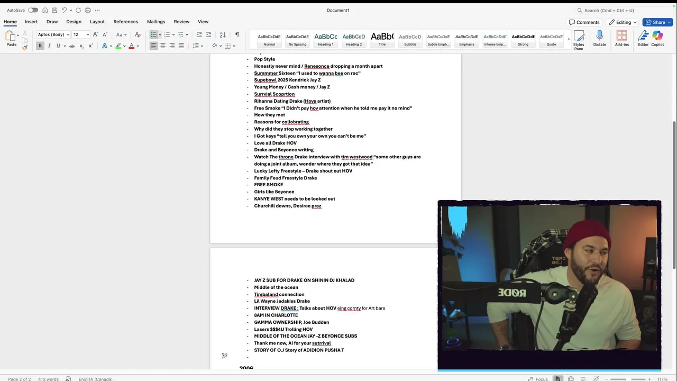Redo with the circular arrow icon
The width and height of the screenshot is (677, 381).
(78, 10)
